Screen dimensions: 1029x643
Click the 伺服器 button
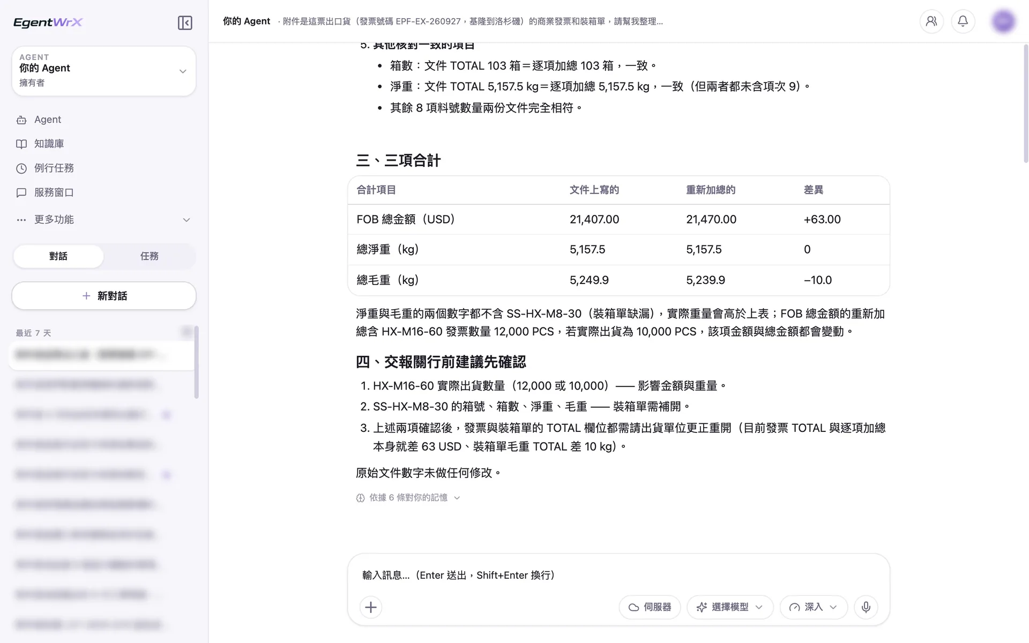[x=650, y=607]
